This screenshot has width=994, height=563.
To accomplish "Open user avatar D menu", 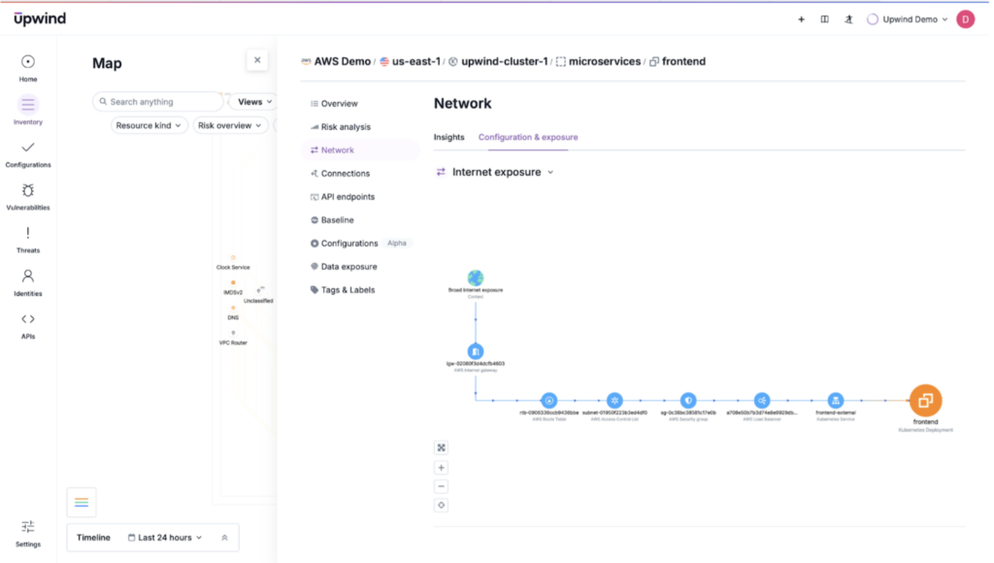I will coord(966,19).
